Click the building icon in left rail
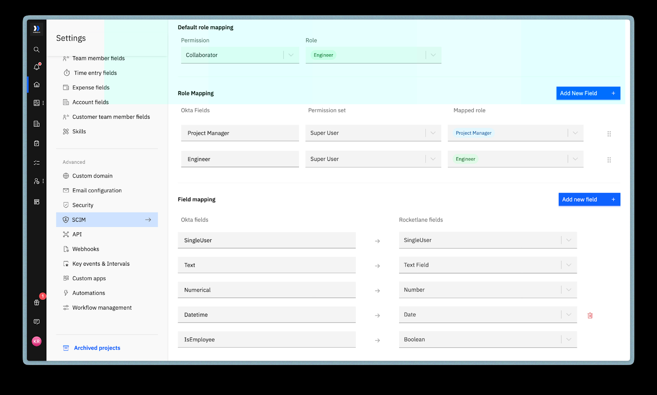657x395 pixels. 37,124
